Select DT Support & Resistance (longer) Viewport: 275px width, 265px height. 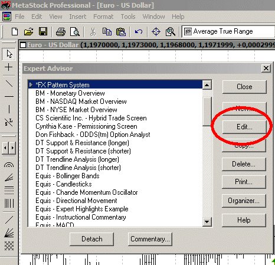(115, 143)
